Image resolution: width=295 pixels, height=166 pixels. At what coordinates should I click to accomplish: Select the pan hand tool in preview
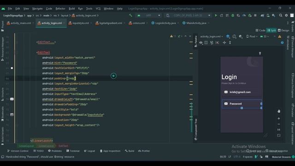coord(279,111)
